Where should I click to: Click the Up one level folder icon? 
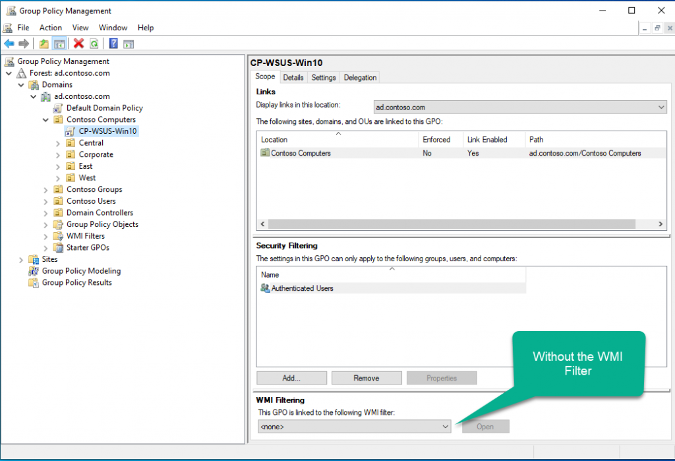[44, 44]
